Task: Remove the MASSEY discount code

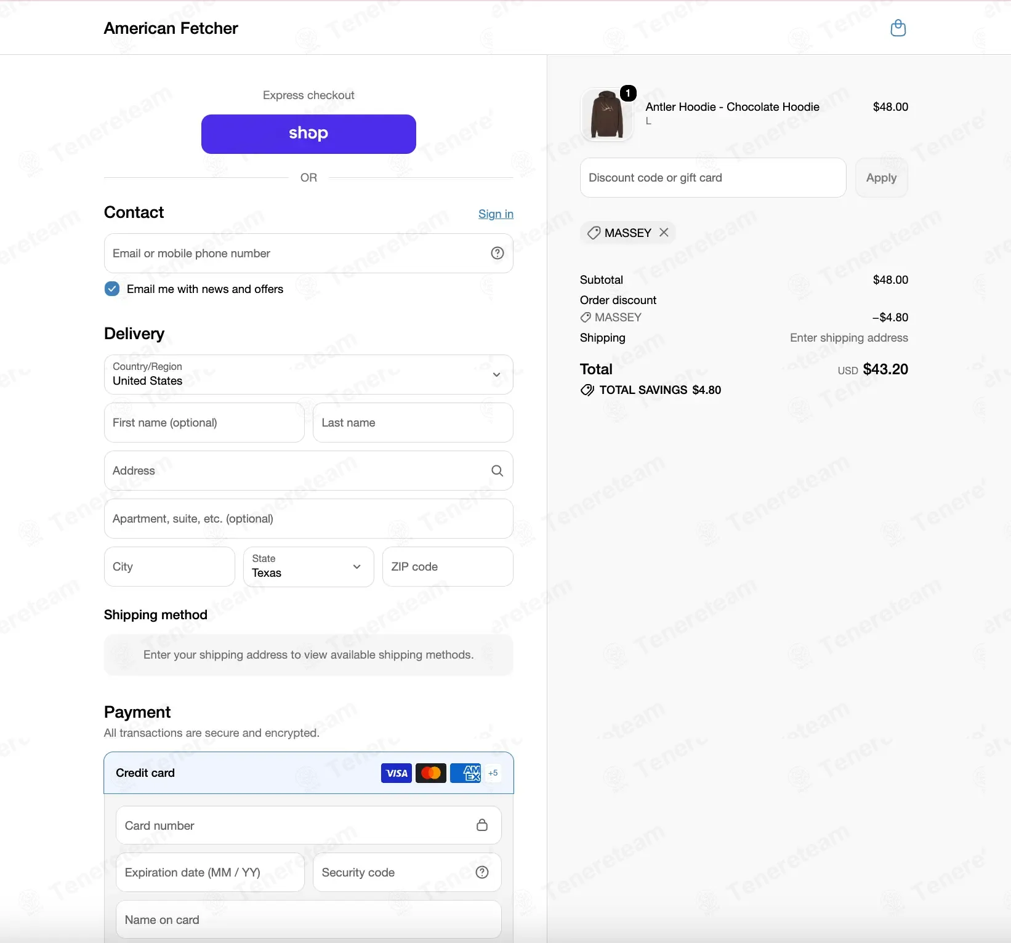Action: pyautogui.click(x=664, y=232)
